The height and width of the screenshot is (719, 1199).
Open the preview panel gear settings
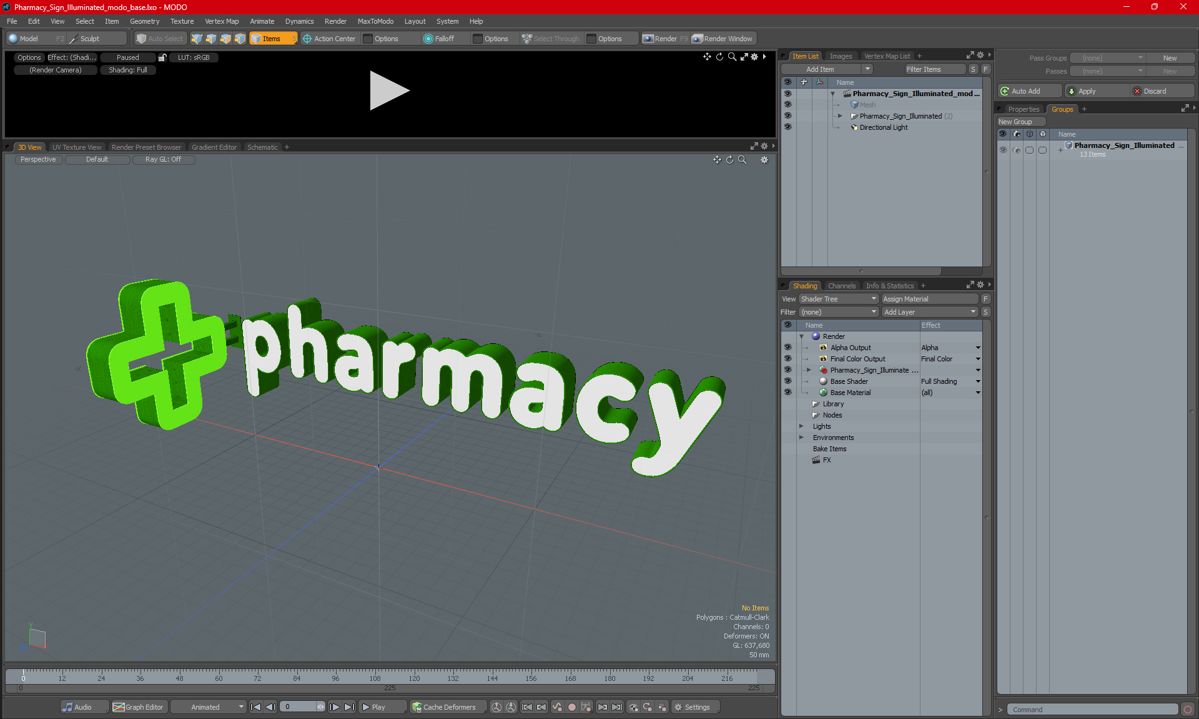click(x=754, y=57)
